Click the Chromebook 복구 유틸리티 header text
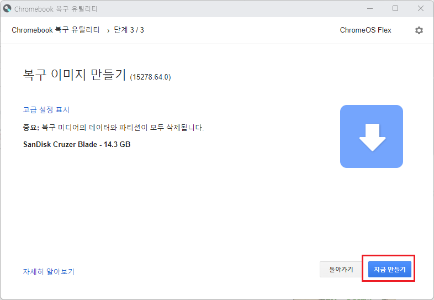This screenshot has height=300, width=434. coord(56,30)
